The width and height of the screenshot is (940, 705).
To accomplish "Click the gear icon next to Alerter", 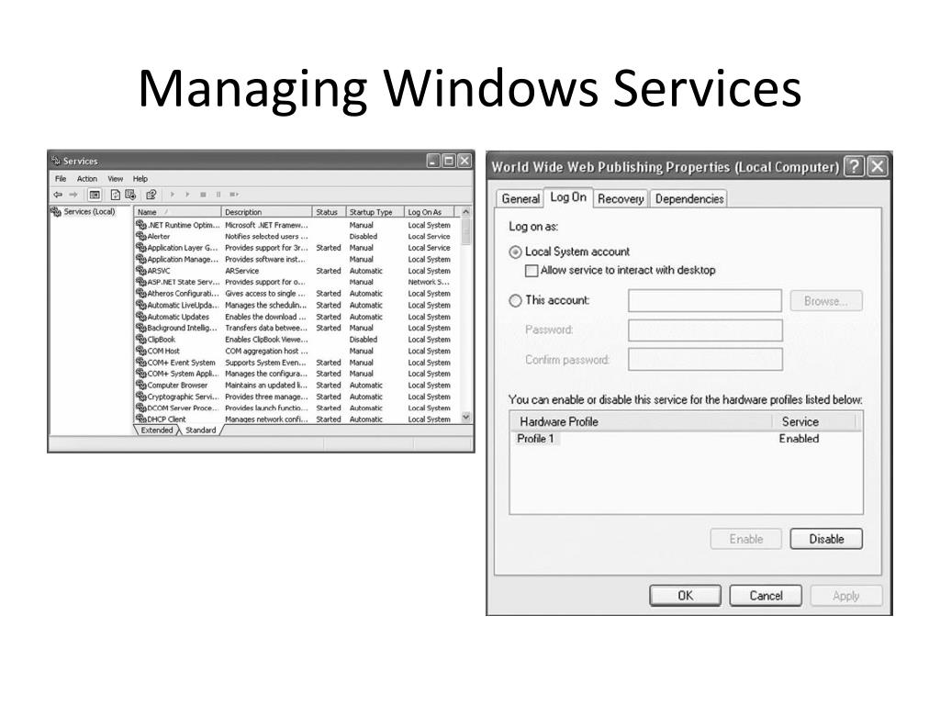I will pyautogui.click(x=141, y=236).
